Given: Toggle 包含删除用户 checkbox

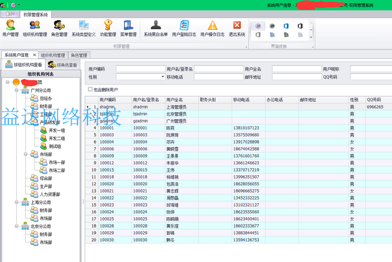Looking at the screenshot, I should point(90,89).
